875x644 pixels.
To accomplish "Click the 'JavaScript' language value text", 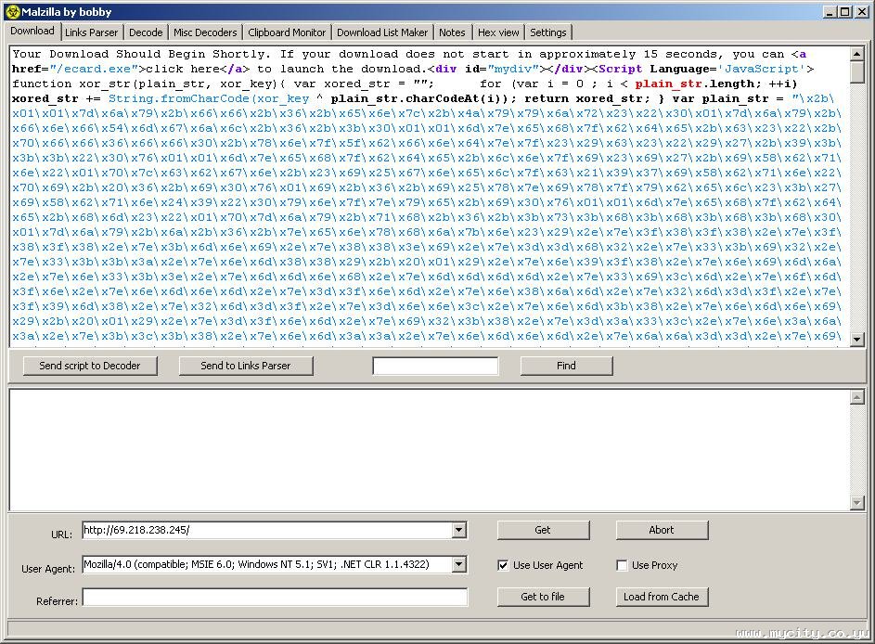I will (x=762, y=69).
